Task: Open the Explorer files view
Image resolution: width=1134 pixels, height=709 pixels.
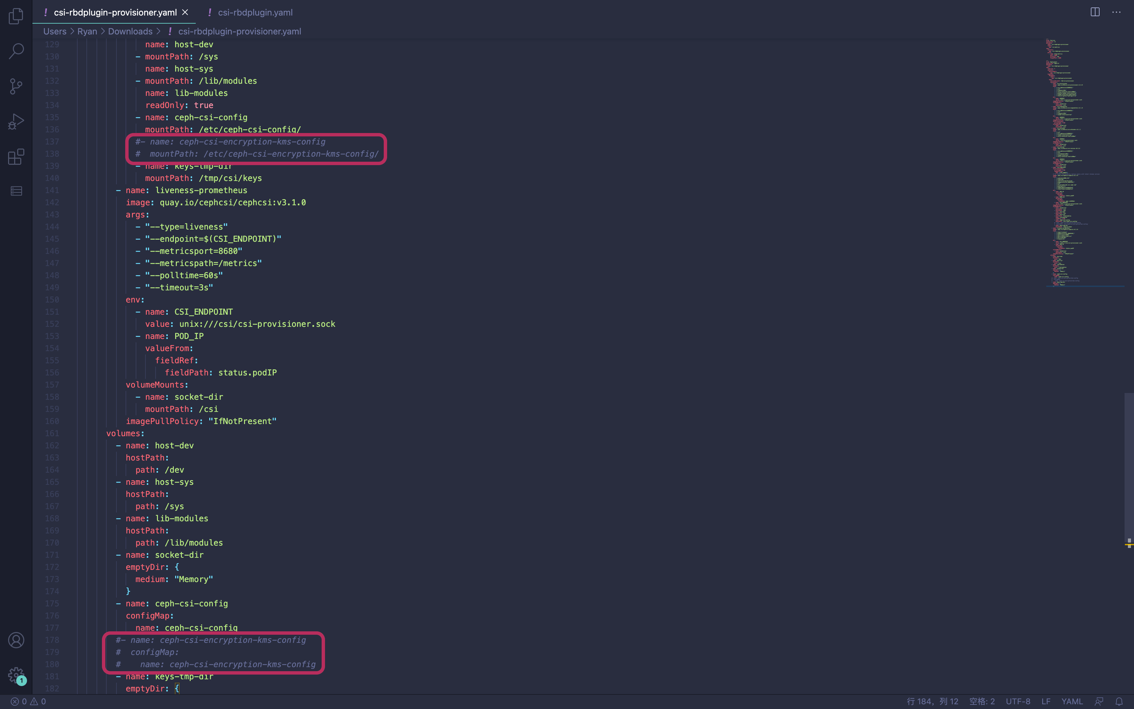Action: pos(16,16)
